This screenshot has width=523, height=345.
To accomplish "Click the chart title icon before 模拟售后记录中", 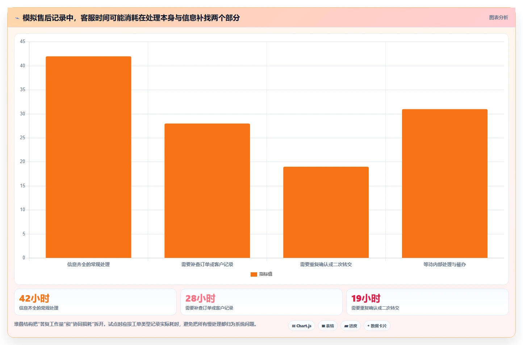I will click(x=17, y=18).
